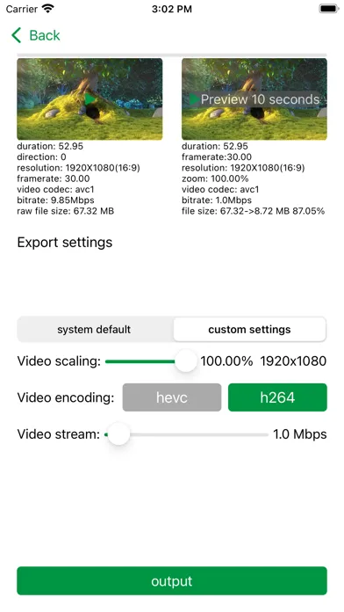Click the battery icon in status bar
This screenshot has width=344, height=612.
[329, 9]
